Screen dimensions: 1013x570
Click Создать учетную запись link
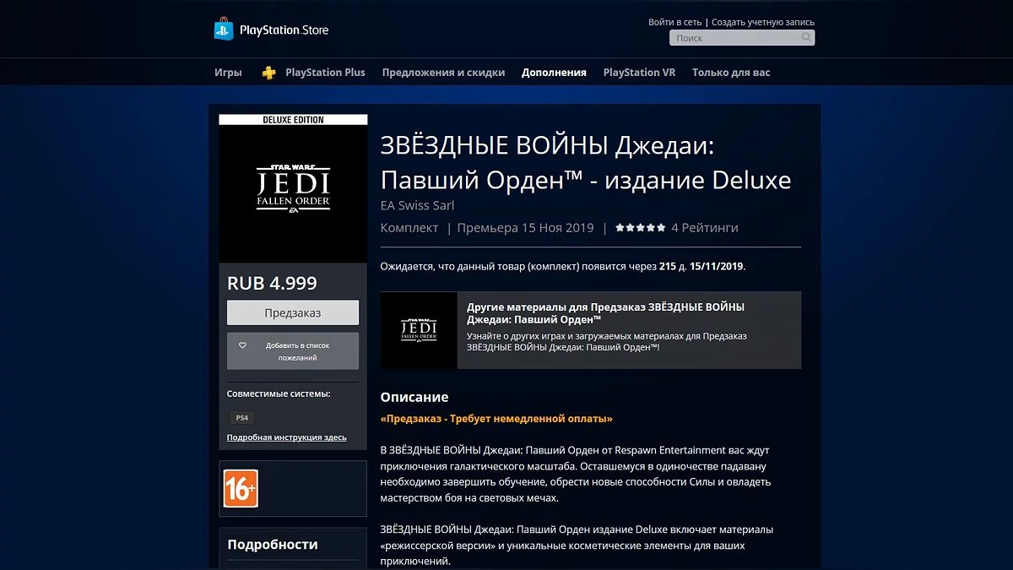click(763, 22)
